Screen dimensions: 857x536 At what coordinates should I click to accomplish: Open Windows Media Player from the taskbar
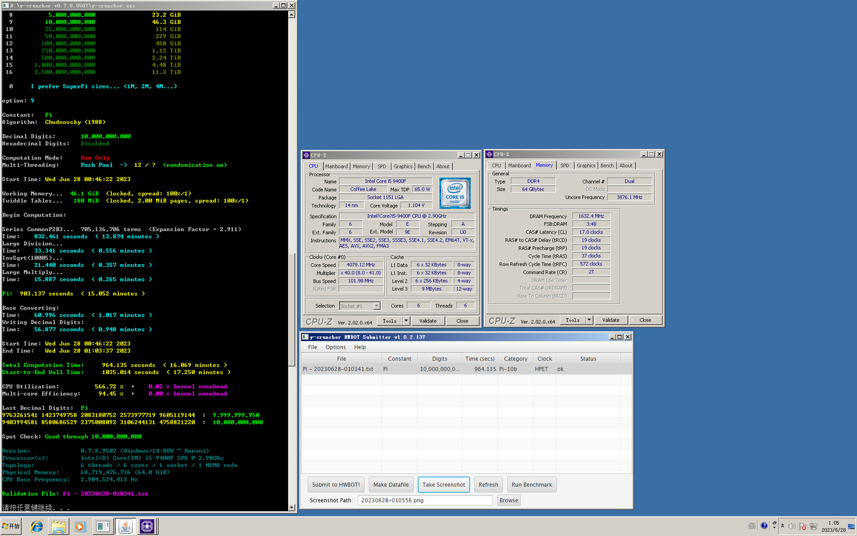(x=80, y=526)
